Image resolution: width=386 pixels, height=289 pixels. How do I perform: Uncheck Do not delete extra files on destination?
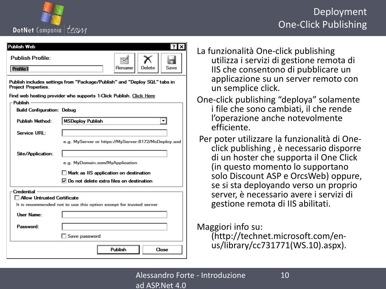point(64,181)
